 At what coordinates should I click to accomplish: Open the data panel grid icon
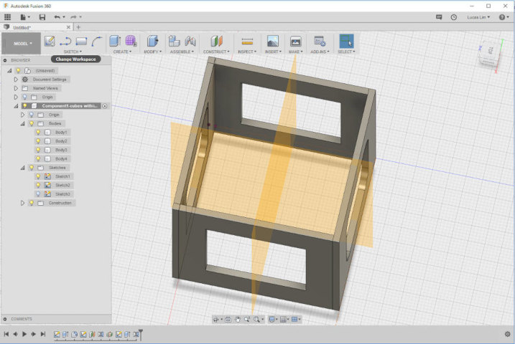[8, 17]
